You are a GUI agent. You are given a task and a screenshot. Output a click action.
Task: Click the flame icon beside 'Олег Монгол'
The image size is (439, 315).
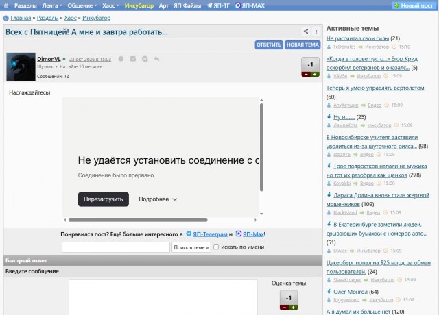[329, 292]
